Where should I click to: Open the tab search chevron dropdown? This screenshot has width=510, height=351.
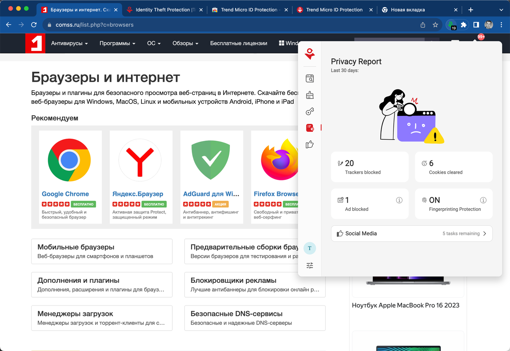501,10
